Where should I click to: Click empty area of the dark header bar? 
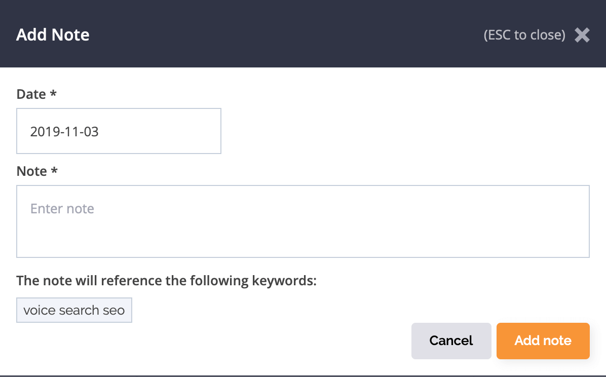coord(286,34)
